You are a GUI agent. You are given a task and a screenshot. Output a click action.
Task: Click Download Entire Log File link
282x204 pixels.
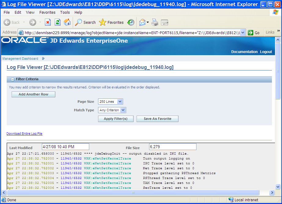24,134
